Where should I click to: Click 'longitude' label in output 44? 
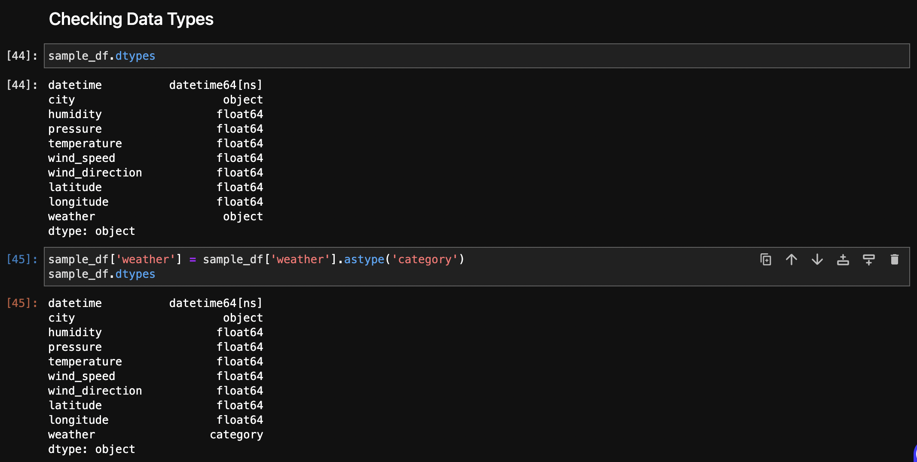coord(78,202)
